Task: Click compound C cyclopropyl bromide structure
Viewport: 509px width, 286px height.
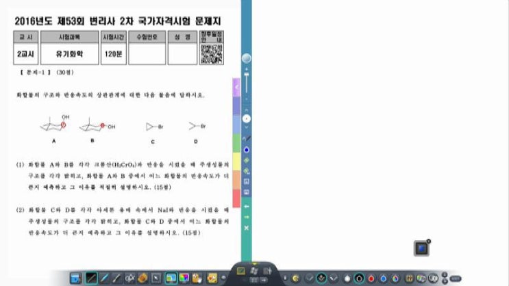Action: tap(155, 127)
